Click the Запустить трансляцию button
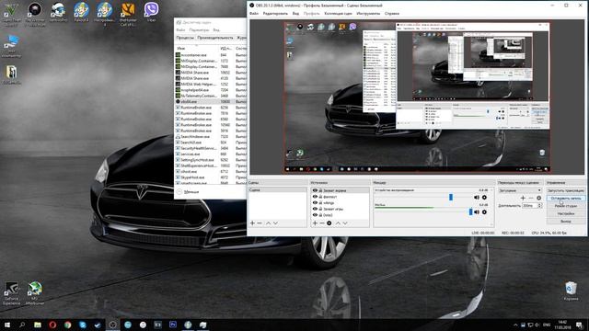This screenshot has height=331, width=589. click(566, 190)
